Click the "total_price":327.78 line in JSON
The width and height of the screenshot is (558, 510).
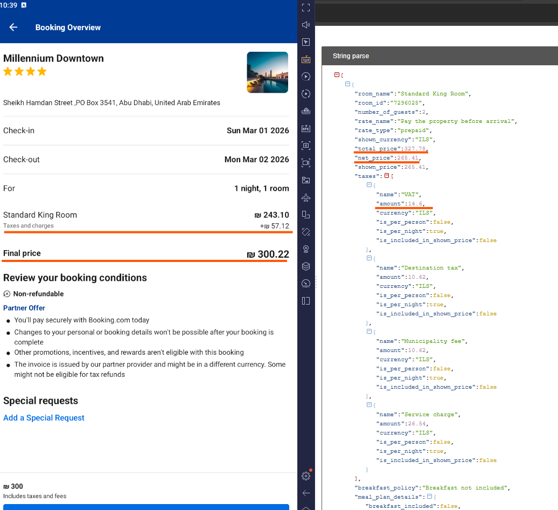coord(392,148)
